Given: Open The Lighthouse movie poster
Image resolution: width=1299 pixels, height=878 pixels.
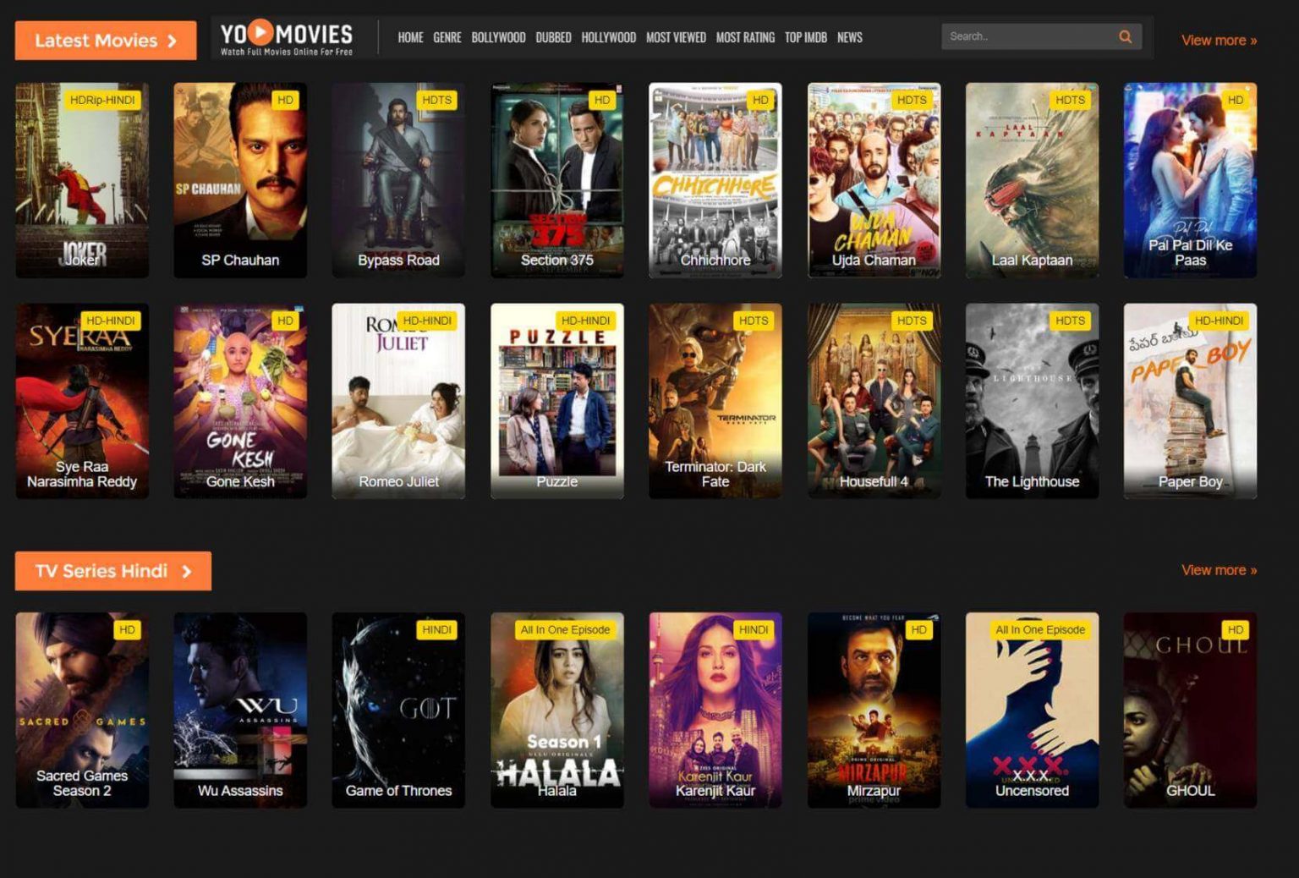Looking at the screenshot, I should 1032,401.
